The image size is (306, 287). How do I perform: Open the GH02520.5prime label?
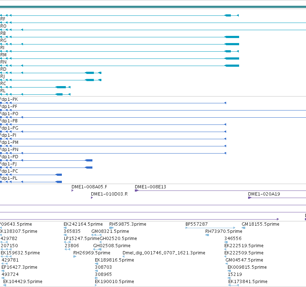click(x=118, y=239)
